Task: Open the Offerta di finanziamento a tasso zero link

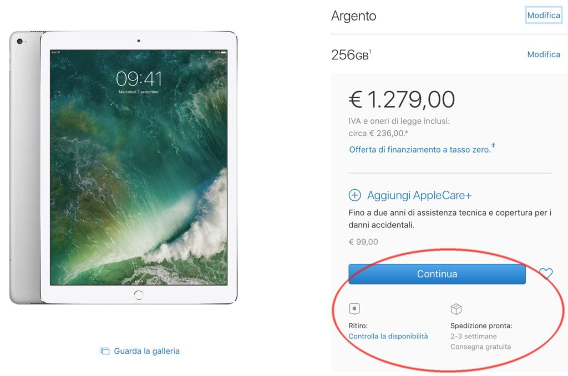Action: point(420,150)
